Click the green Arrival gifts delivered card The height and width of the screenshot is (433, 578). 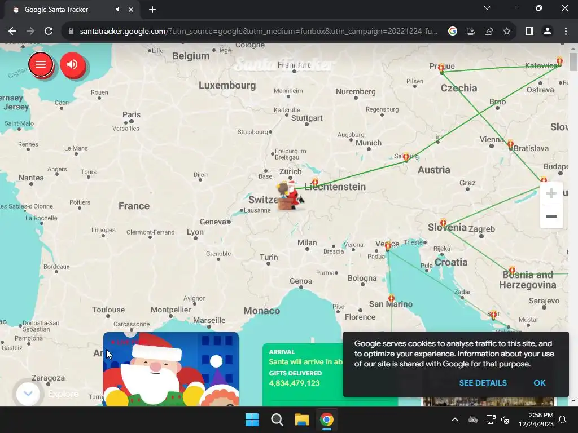tap(303, 374)
